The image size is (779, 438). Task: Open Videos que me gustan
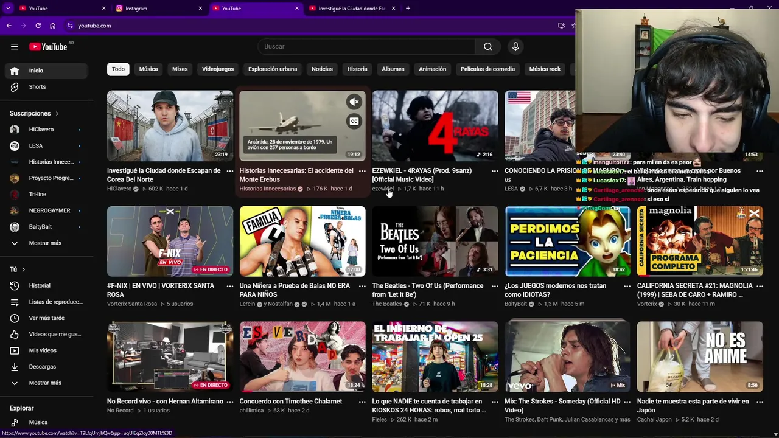point(46,334)
